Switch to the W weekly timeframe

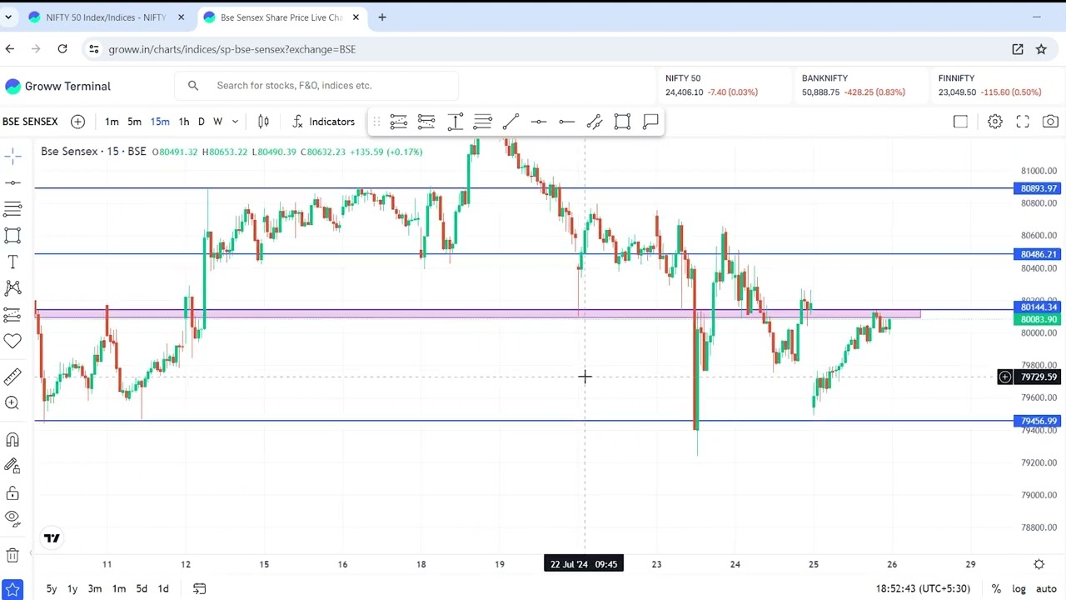(x=217, y=122)
